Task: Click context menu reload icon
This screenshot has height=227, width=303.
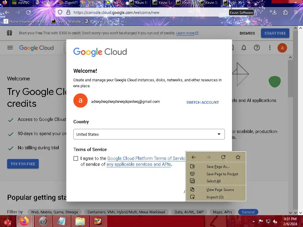Action: pos(223,157)
